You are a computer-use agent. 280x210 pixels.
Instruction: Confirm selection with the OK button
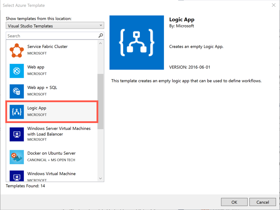coord(234,202)
